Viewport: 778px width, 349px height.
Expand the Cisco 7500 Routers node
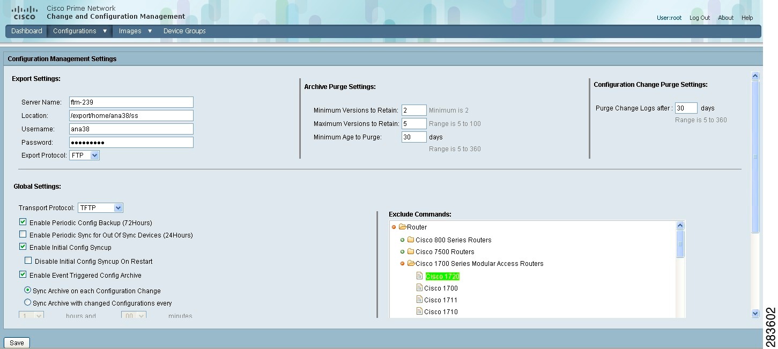click(403, 251)
